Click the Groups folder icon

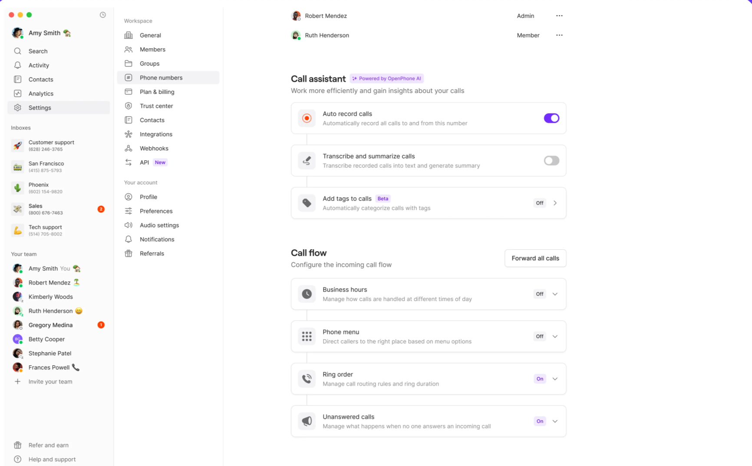point(129,63)
